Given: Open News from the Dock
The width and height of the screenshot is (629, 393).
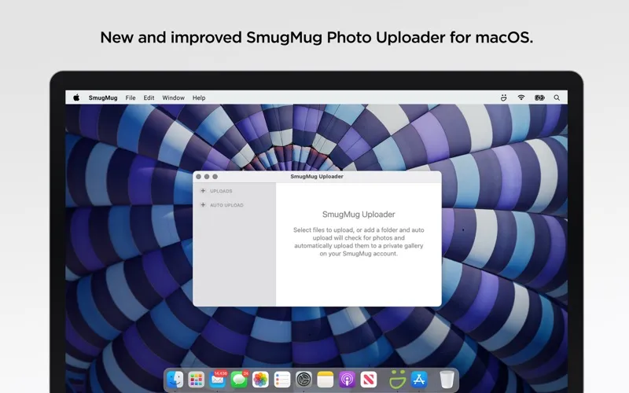Looking at the screenshot, I should [x=369, y=380].
